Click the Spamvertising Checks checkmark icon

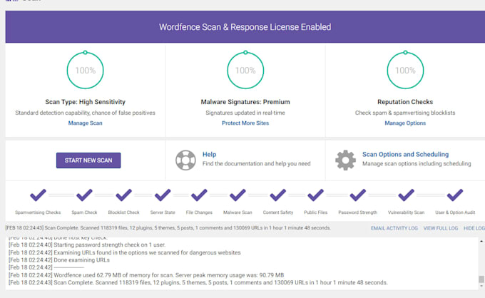pyautogui.click(x=39, y=195)
